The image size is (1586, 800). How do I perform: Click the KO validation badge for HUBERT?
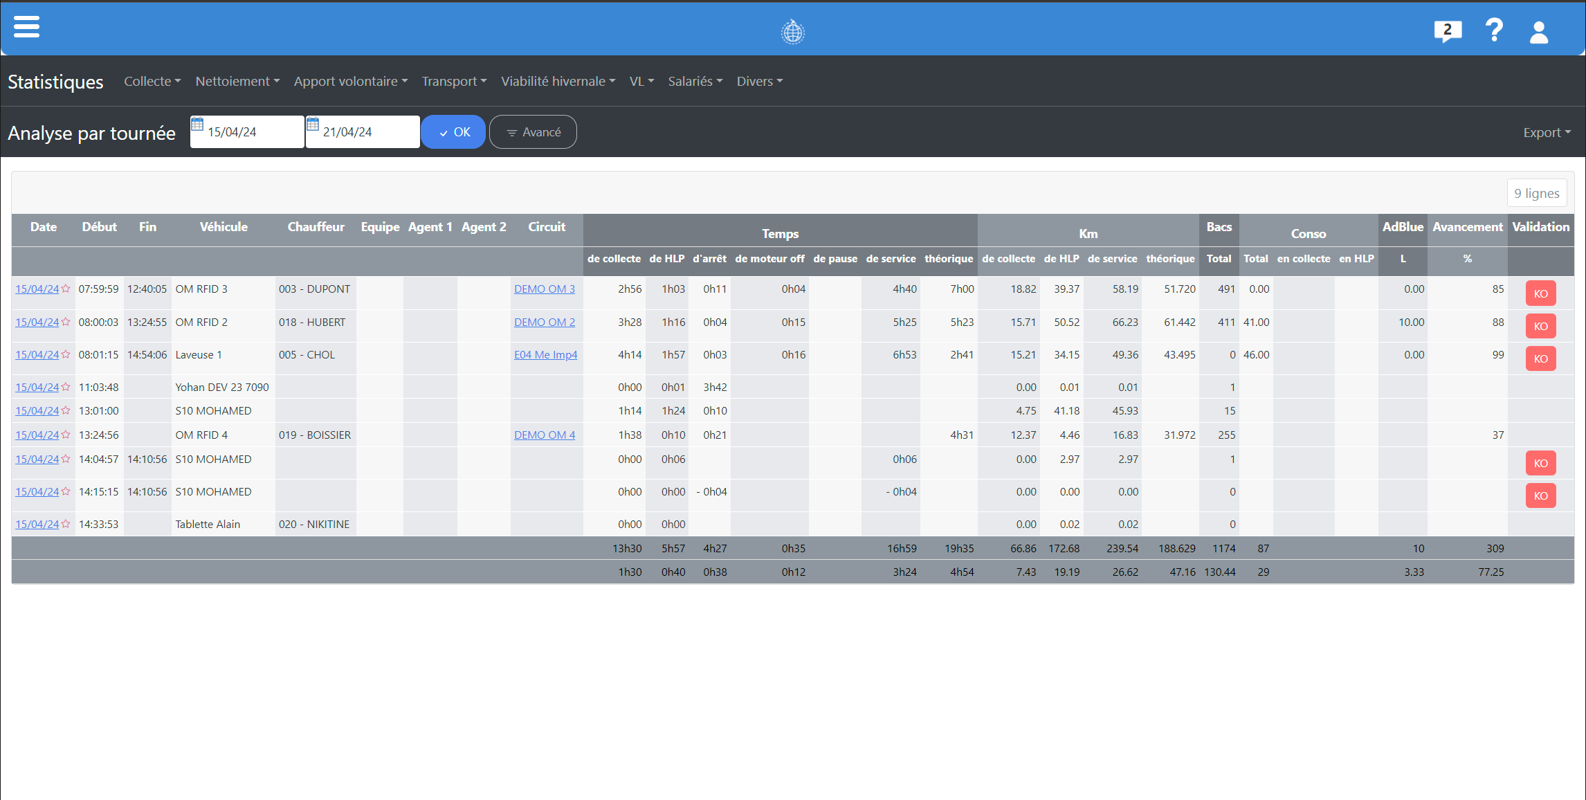(x=1540, y=326)
